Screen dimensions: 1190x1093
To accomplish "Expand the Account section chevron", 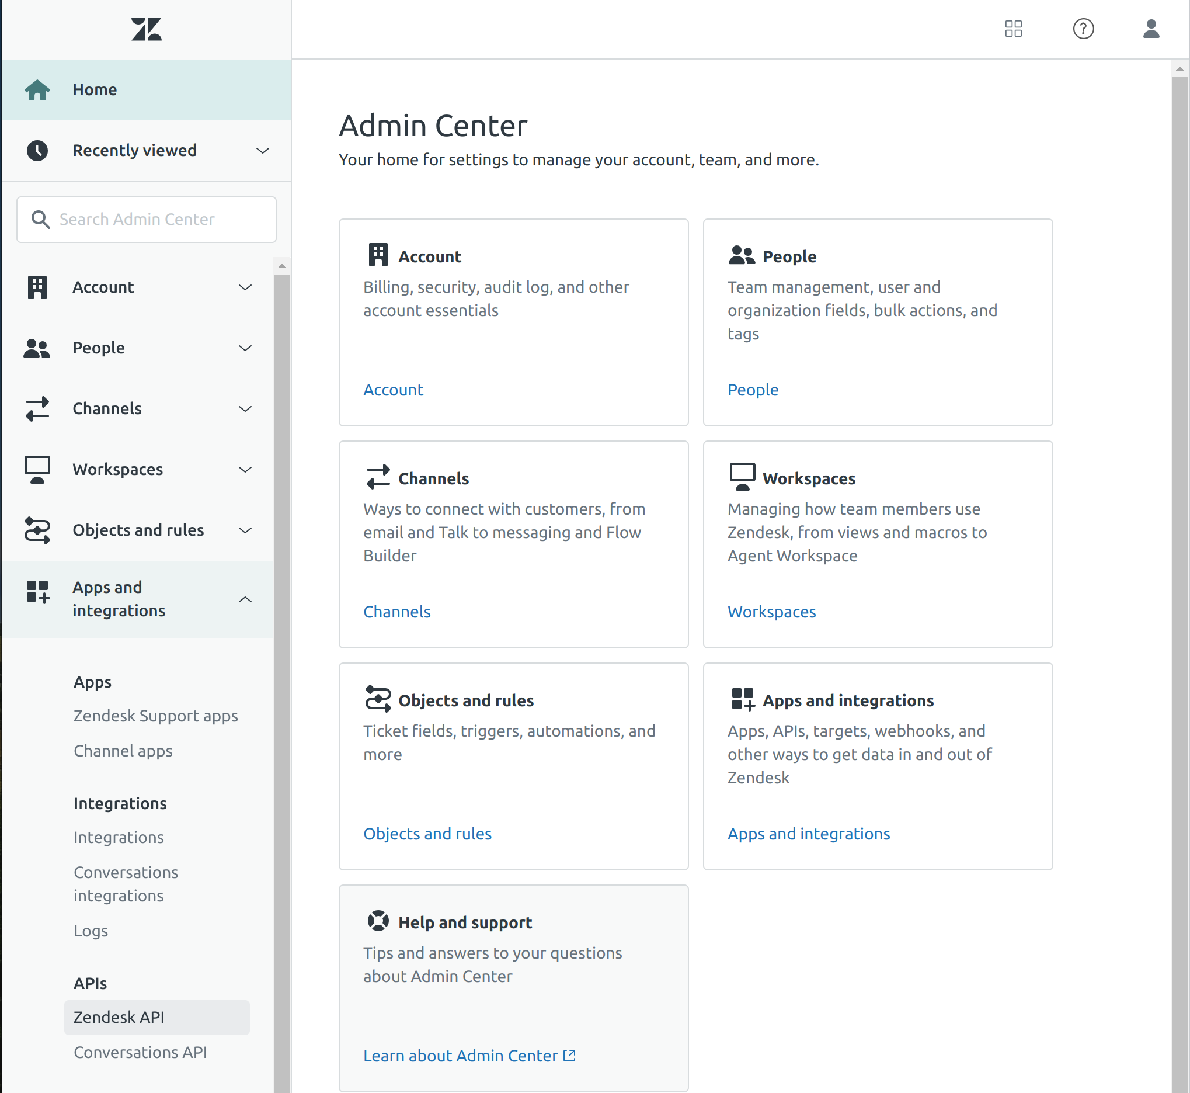I will point(245,287).
